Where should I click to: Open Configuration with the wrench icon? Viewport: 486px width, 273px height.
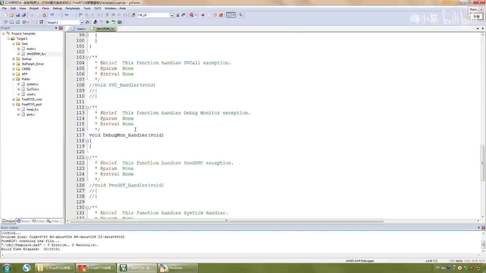240,15
